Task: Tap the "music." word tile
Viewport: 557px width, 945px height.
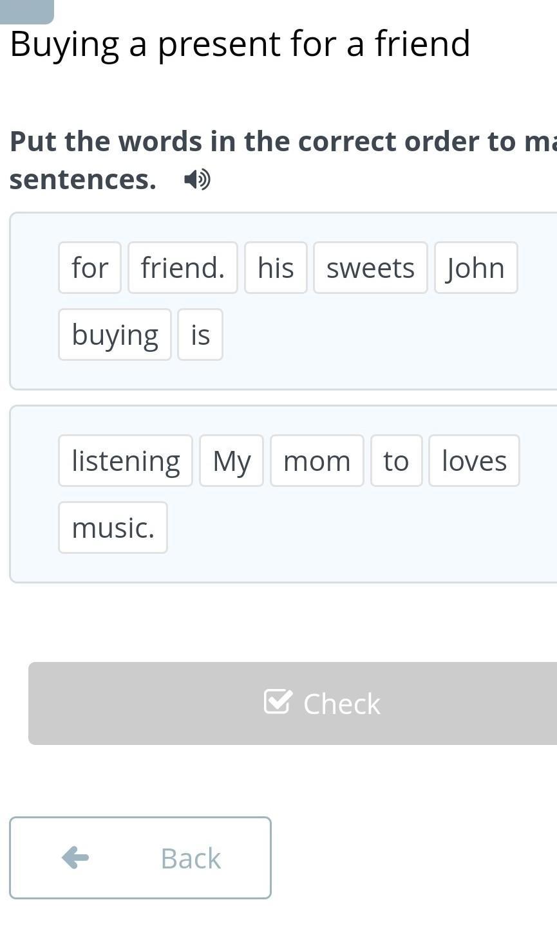Action: 113,528
